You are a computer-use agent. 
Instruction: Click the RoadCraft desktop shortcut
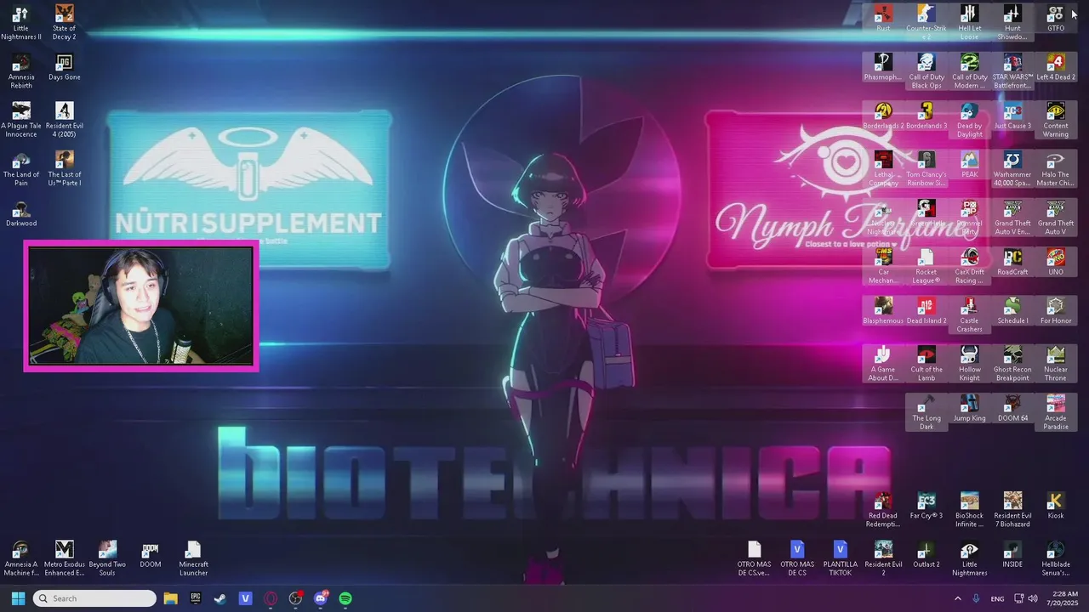click(x=1012, y=263)
